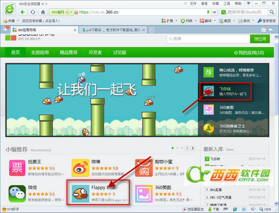Select the 荐 精心挑选 banner entry

click(233, 73)
